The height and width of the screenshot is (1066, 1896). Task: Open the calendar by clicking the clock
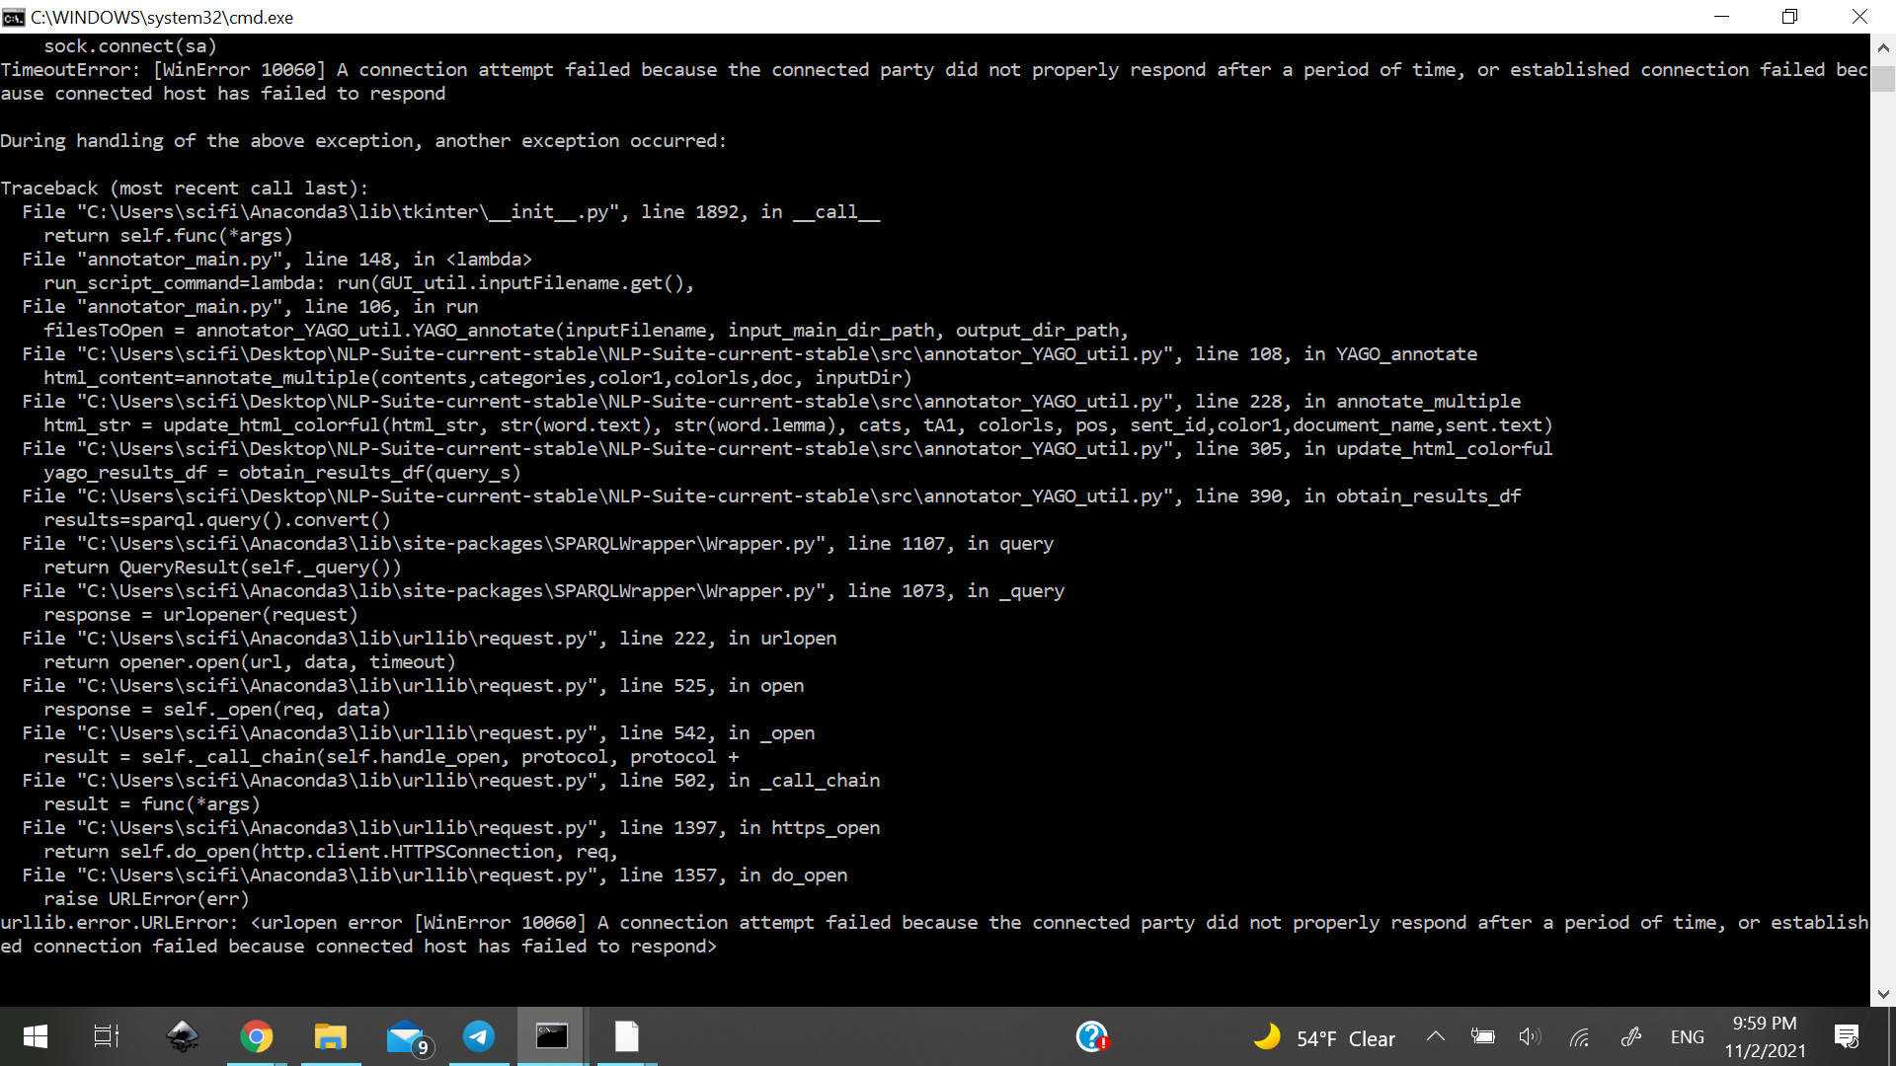tap(1767, 1036)
